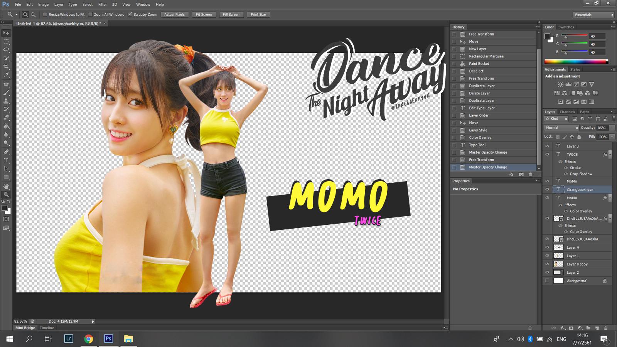The height and width of the screenshot is (347, 617).
Task: Enable Zoom All Windows checkbox
Action: click(90, 15)
